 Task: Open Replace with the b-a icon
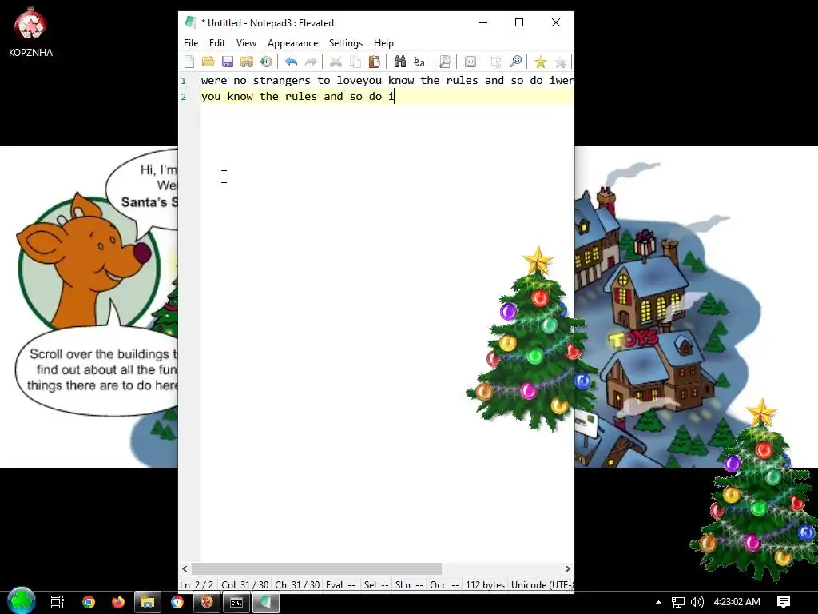(419, 62)
